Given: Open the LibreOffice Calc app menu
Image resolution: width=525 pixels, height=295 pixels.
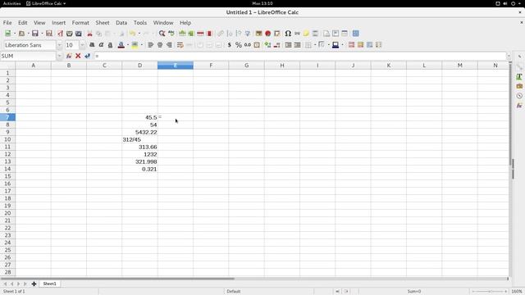Looking at the screenshot, I should pyautogui.click(x=46, y=3).
